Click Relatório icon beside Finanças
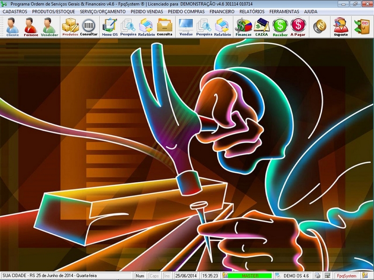 [223, 27]
